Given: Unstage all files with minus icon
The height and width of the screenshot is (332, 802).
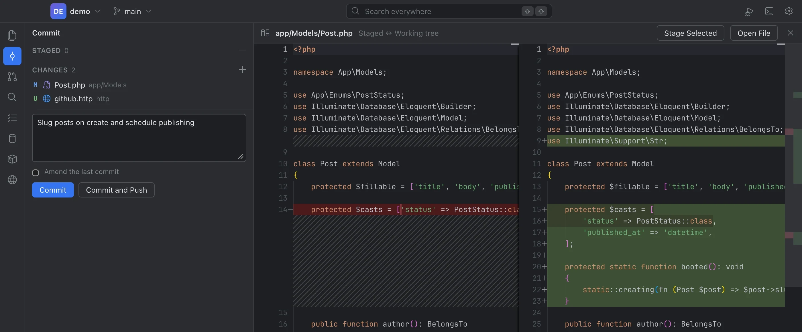Looking at the screenshot, I should (243, 50).
